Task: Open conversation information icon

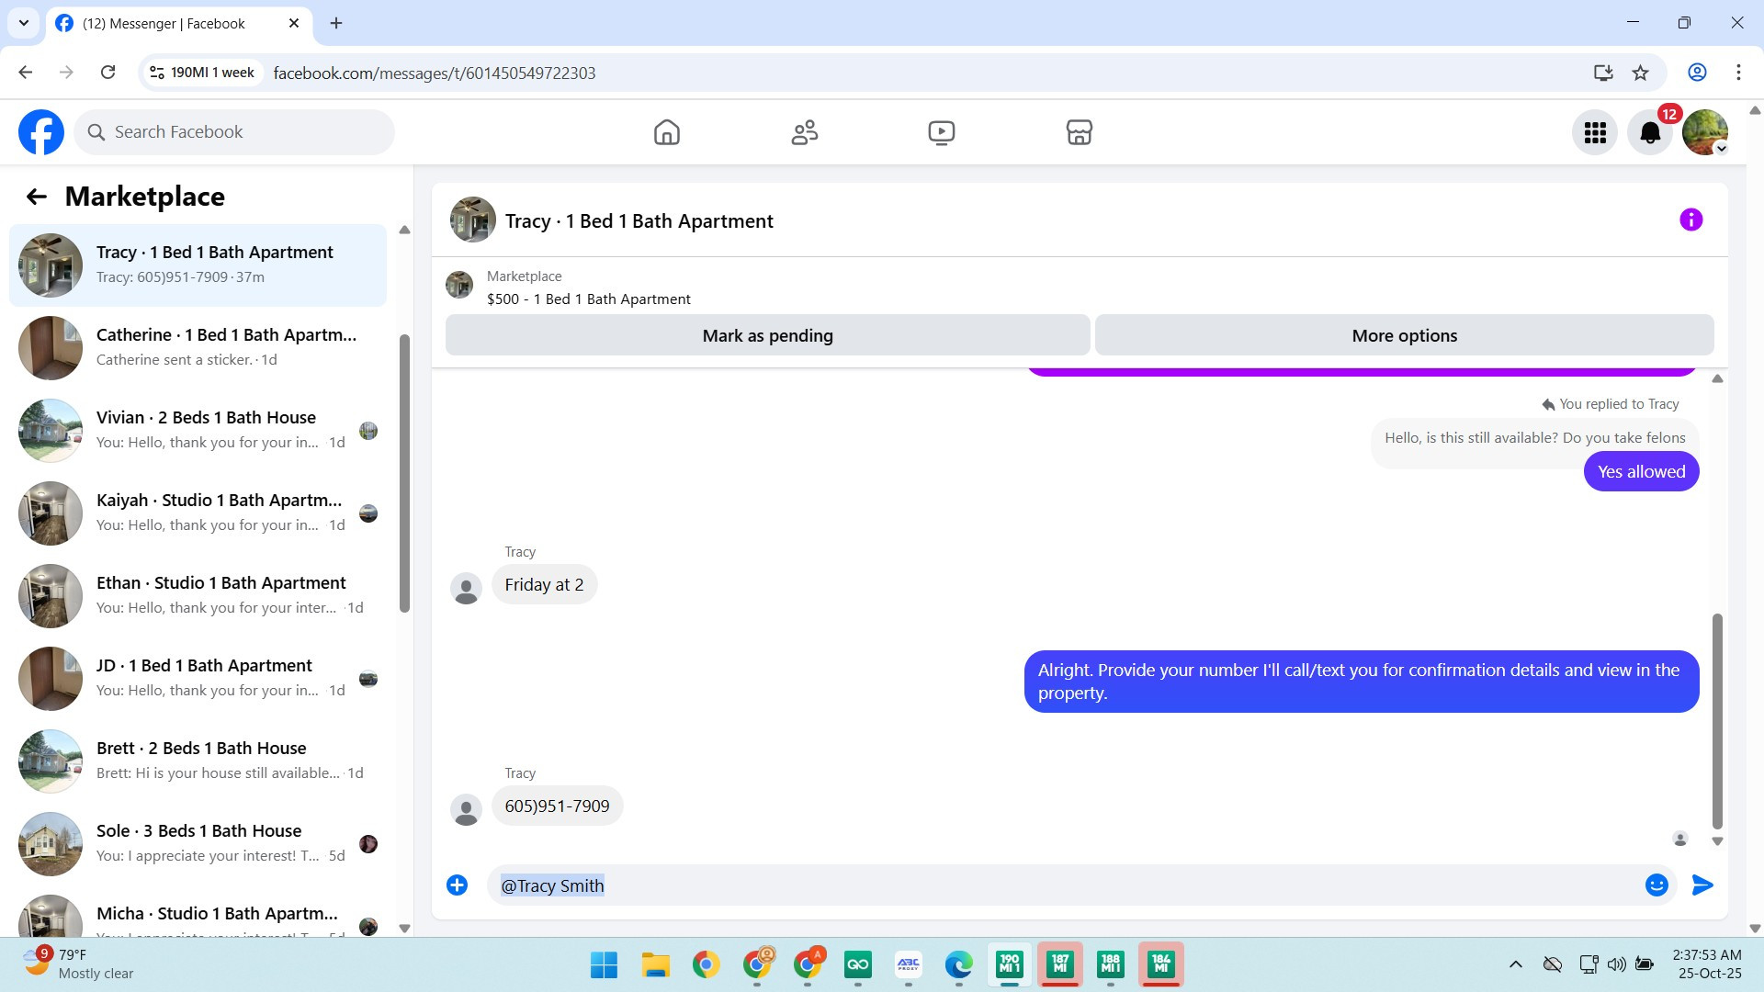Action: 1691,220
